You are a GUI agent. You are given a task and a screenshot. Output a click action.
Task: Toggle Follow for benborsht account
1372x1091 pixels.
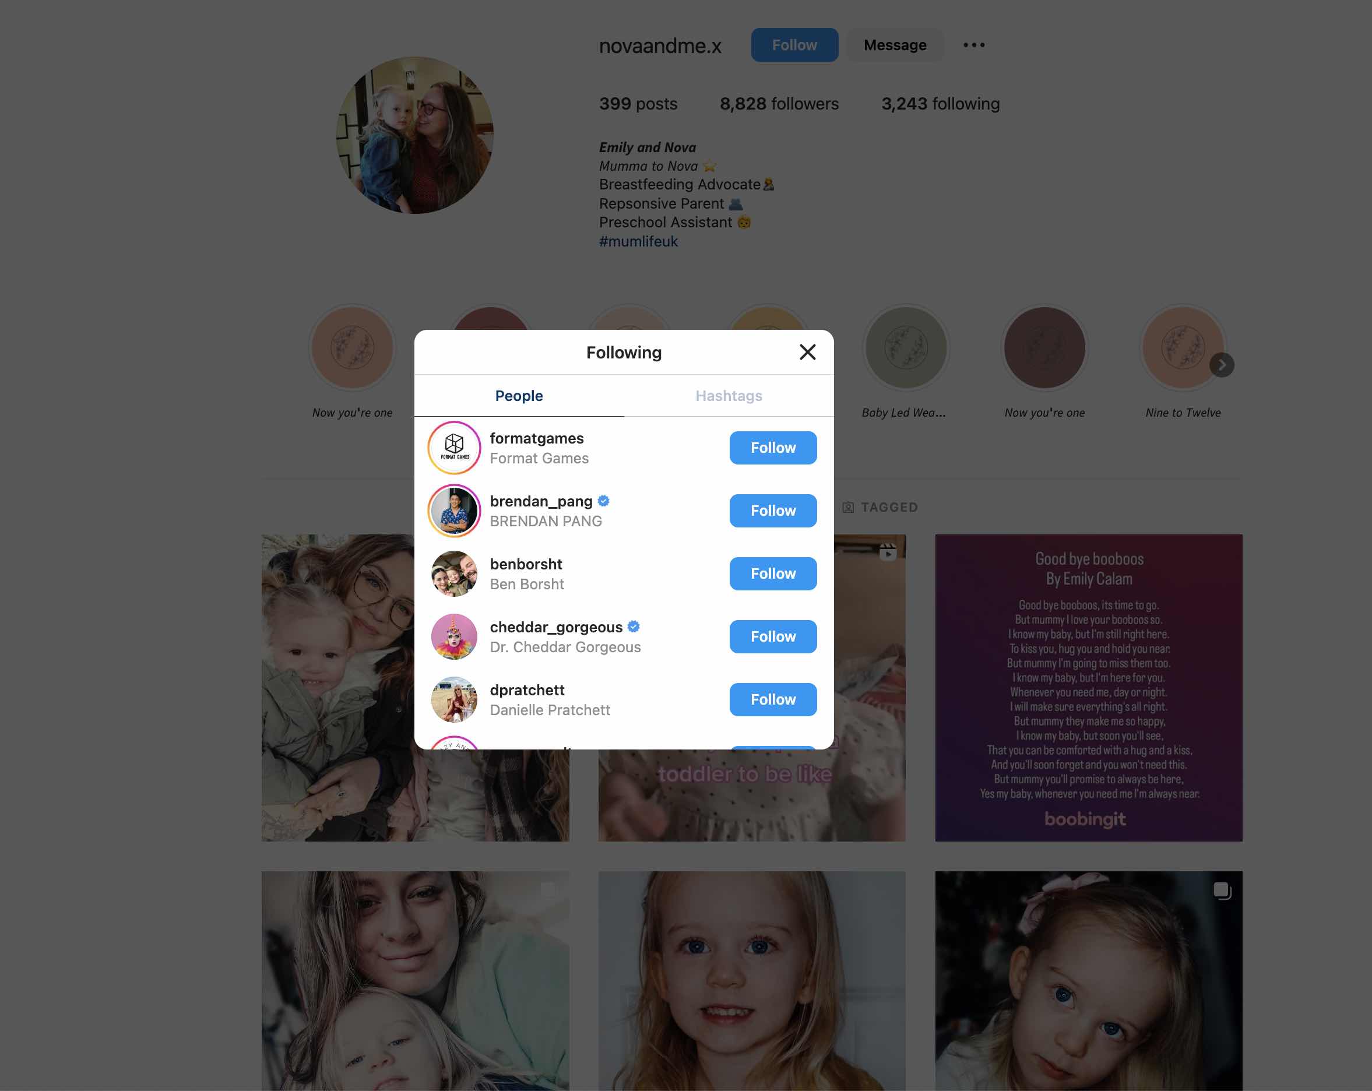[772, 572]
